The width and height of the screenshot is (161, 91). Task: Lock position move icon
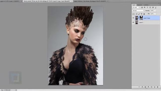pos(142,14)
